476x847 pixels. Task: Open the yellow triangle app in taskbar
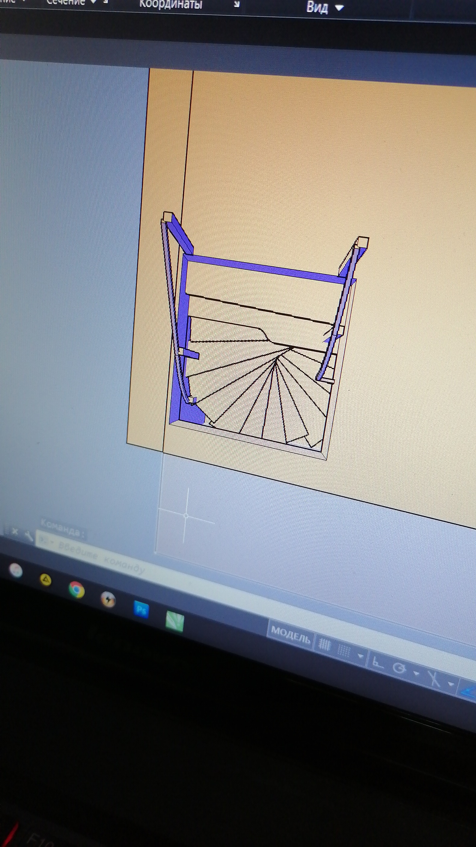45,580
